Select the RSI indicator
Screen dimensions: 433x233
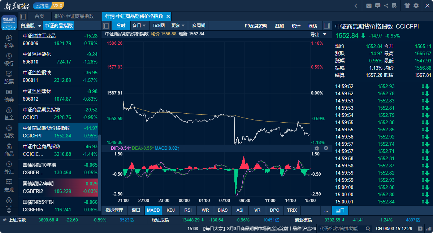[188, 210]
